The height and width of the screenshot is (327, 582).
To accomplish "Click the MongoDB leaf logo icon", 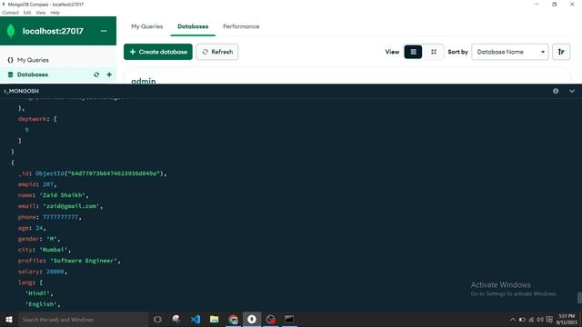I will pyautogui.click(x=11, y=31).
